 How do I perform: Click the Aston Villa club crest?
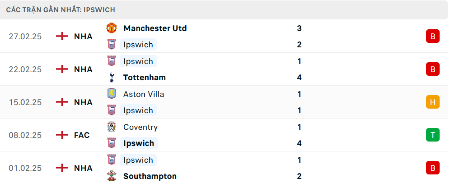111,94
